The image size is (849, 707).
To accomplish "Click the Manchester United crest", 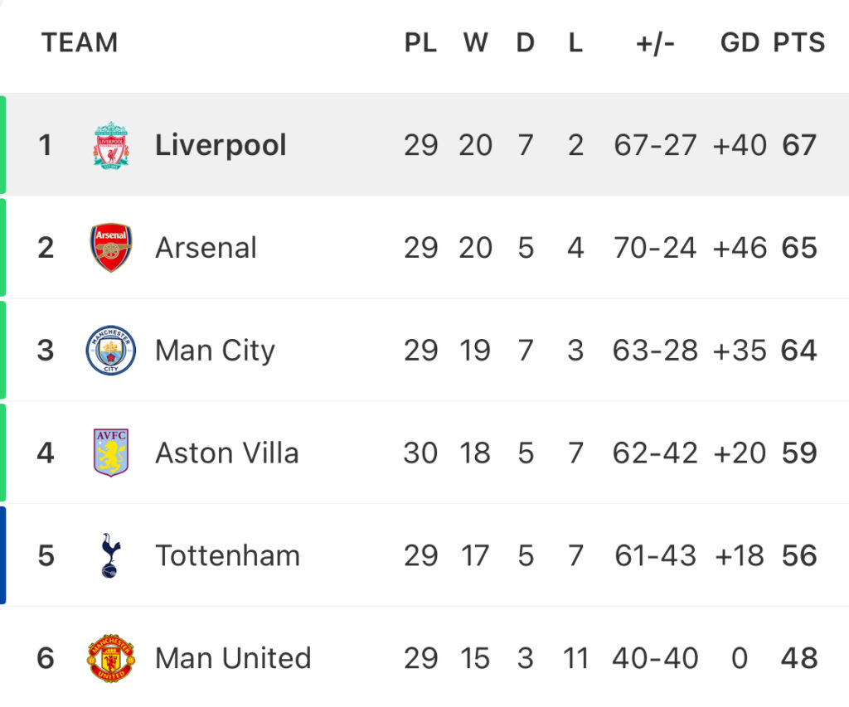I will 111,658.
